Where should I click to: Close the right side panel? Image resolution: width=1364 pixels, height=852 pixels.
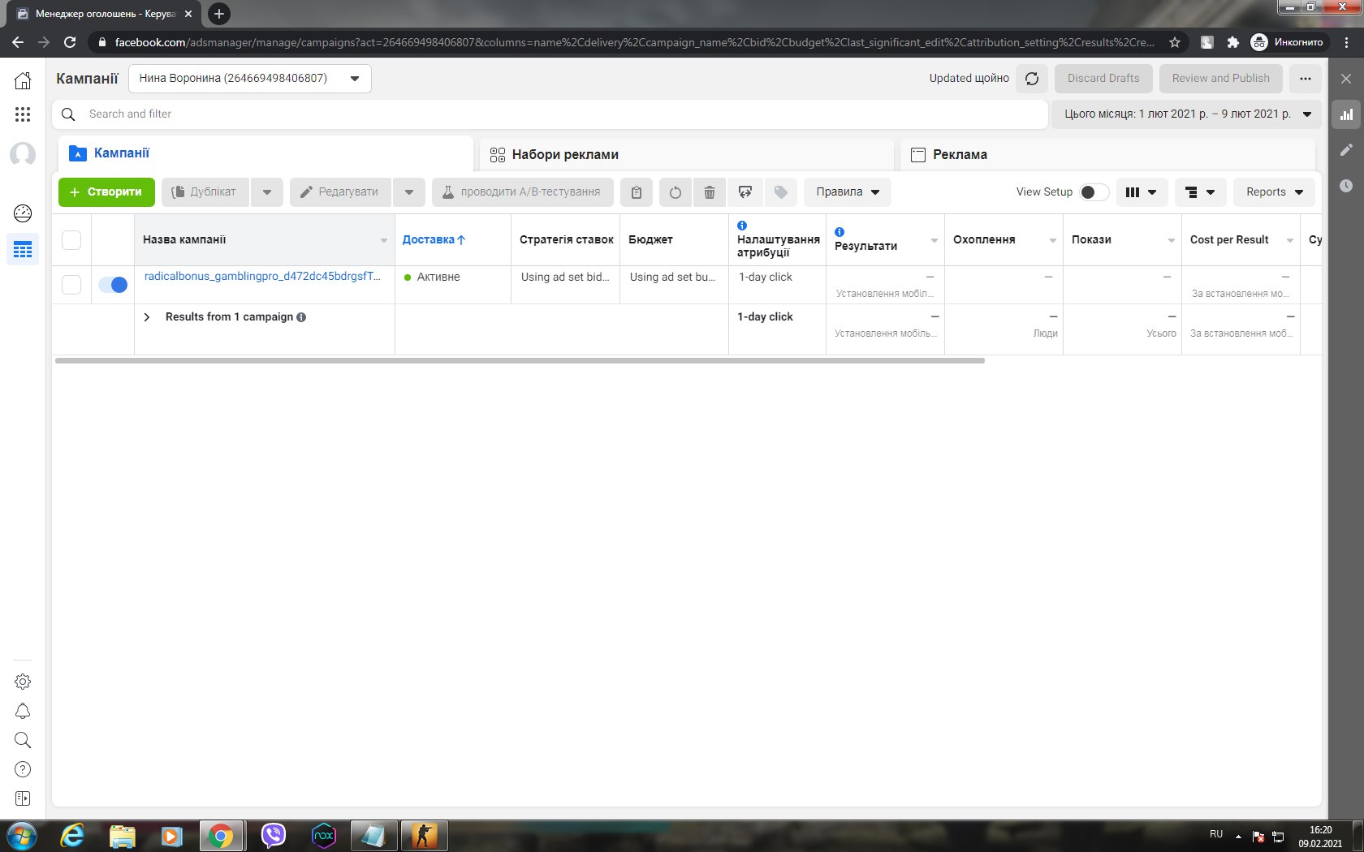pos(1346,79)
